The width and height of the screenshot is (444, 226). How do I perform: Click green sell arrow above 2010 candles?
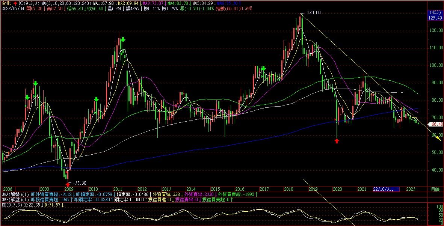96,99
